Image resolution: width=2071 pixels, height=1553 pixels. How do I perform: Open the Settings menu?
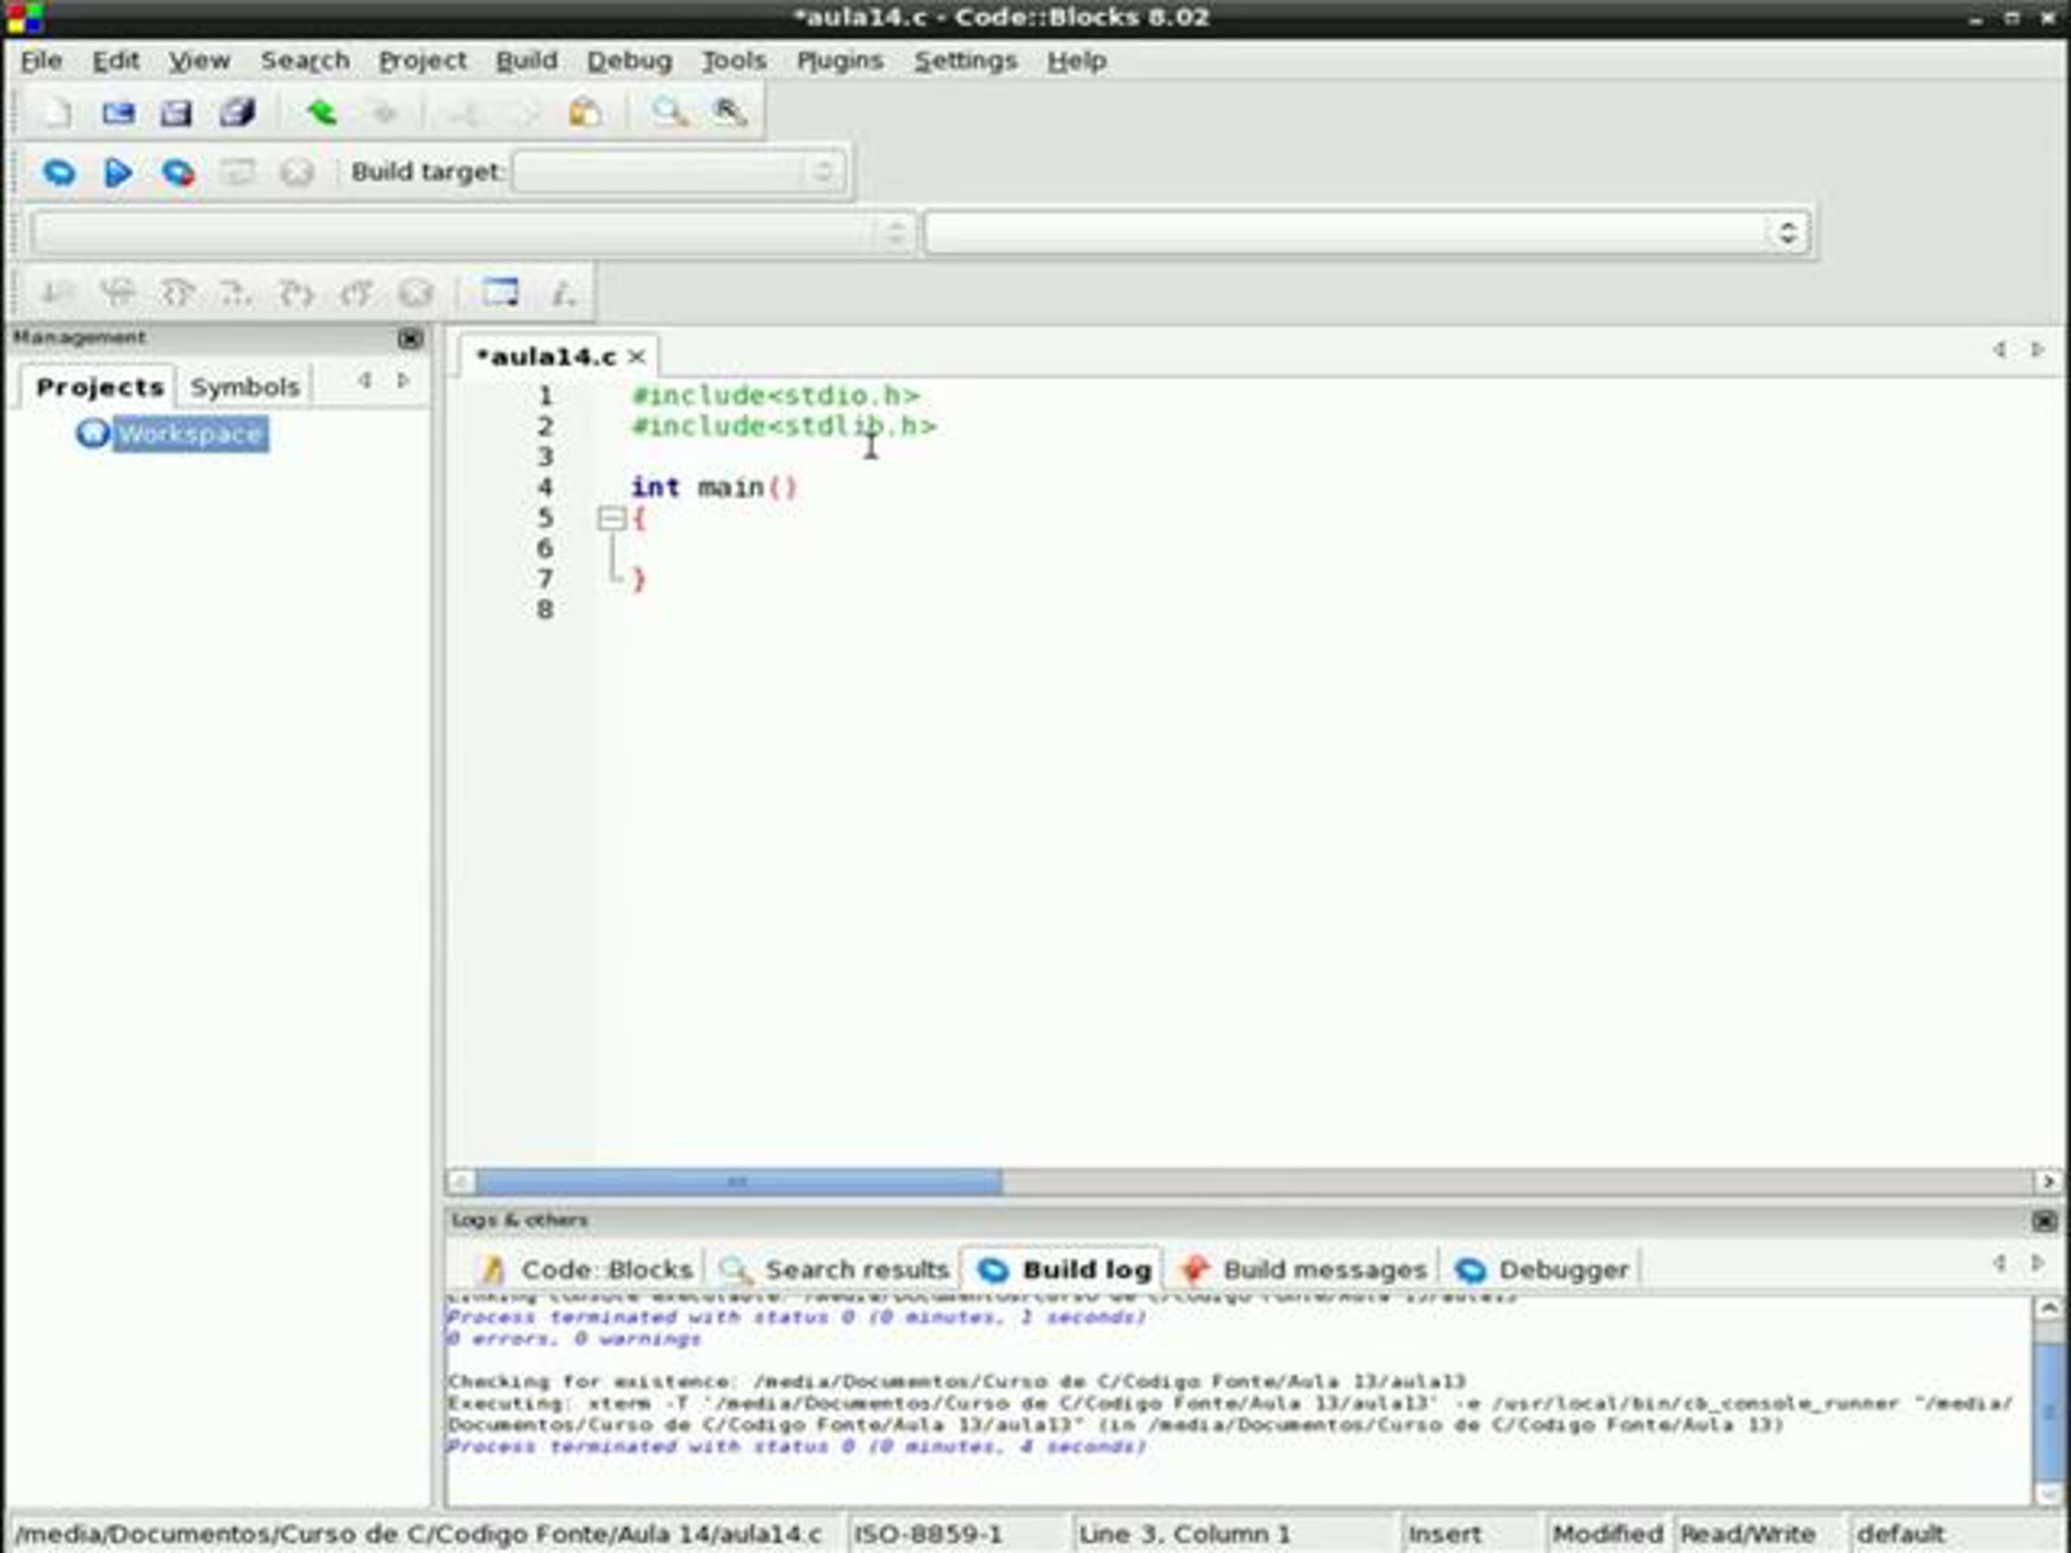pyautogui.click(x=966, y=61)
